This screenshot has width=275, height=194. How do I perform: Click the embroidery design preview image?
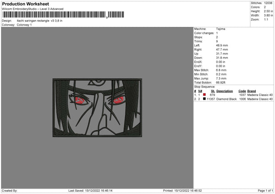(x=97, y=108)
